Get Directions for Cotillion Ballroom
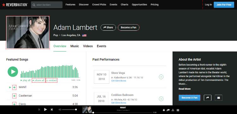This screenshot has width=237, height=114. (118, 103)
